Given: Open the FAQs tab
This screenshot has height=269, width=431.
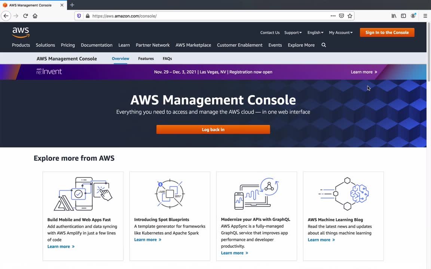Looking at the screenshot, I should (167, 59).
